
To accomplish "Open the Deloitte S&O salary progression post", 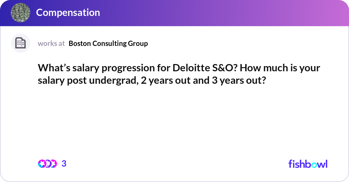I will 179,74.
